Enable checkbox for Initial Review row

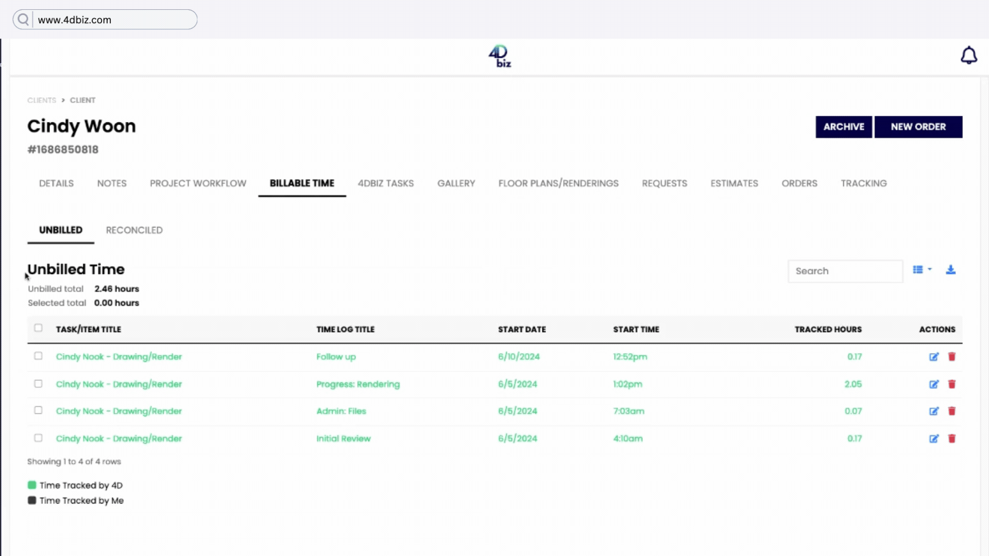(x=38, y=438)
